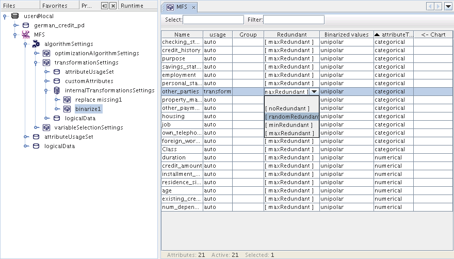Click the internalTransformationsSettings node icon
454x259 pixels.
pyautogui.click(x=56, y=90)
